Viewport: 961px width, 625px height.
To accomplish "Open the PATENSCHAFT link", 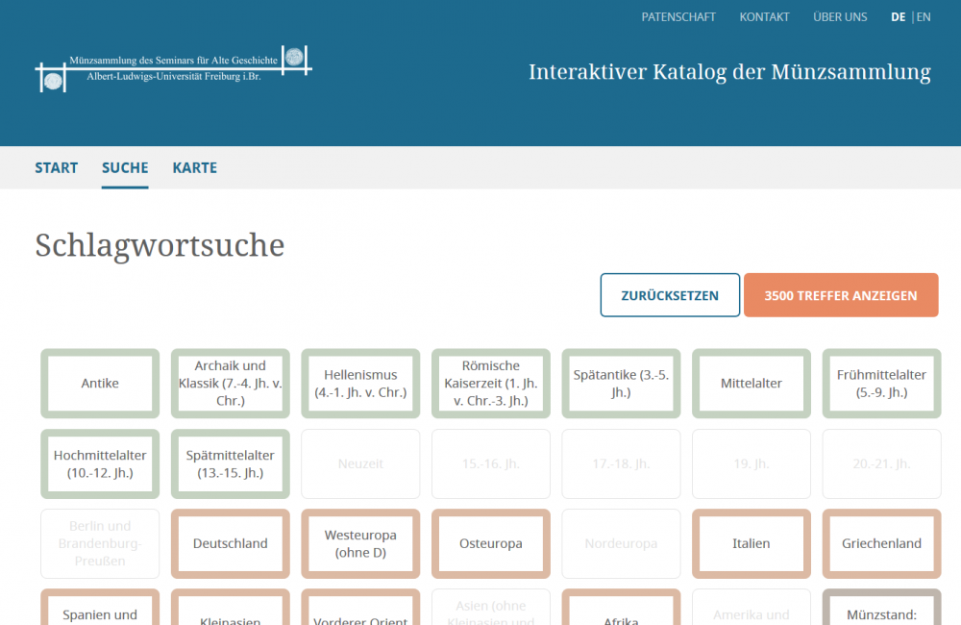I will pos(678,16).
